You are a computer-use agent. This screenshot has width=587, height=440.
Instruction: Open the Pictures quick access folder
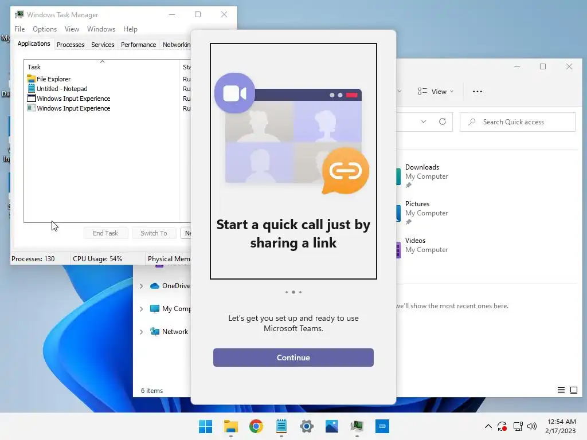(x=422, y=213)
